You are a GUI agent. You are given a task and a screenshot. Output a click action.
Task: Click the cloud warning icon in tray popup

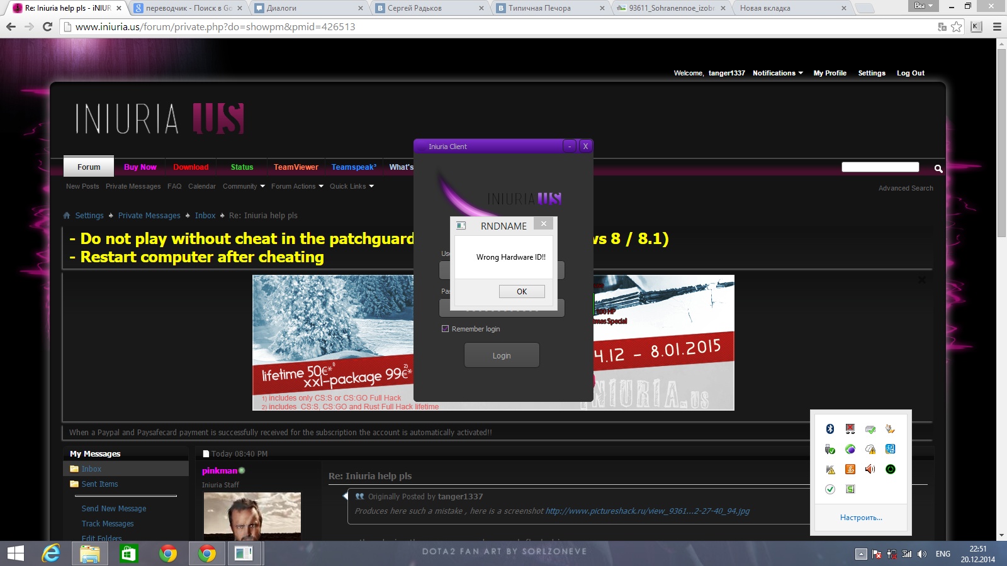(x=870, y=449)
